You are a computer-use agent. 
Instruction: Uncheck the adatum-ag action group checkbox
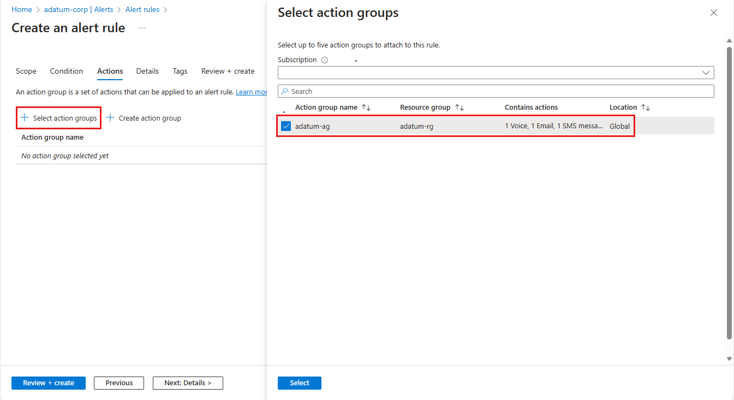(286, 126)
